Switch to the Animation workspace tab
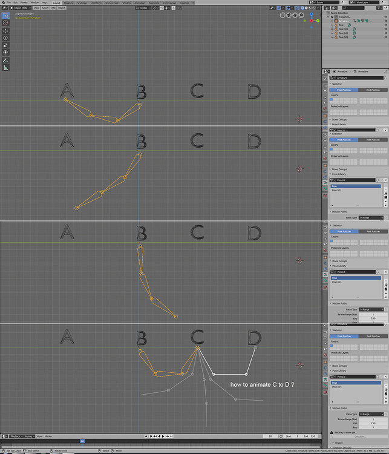The width and height of the screenshot is (389, 454). click(x=140, y=3)
